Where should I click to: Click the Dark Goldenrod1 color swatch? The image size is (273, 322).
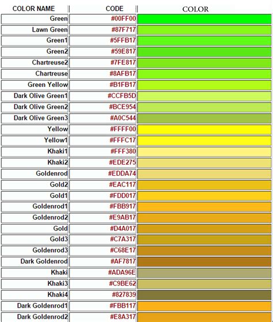(x=204, y=306)
